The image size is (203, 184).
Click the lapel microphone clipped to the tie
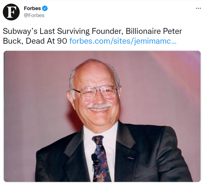(95, 159)
